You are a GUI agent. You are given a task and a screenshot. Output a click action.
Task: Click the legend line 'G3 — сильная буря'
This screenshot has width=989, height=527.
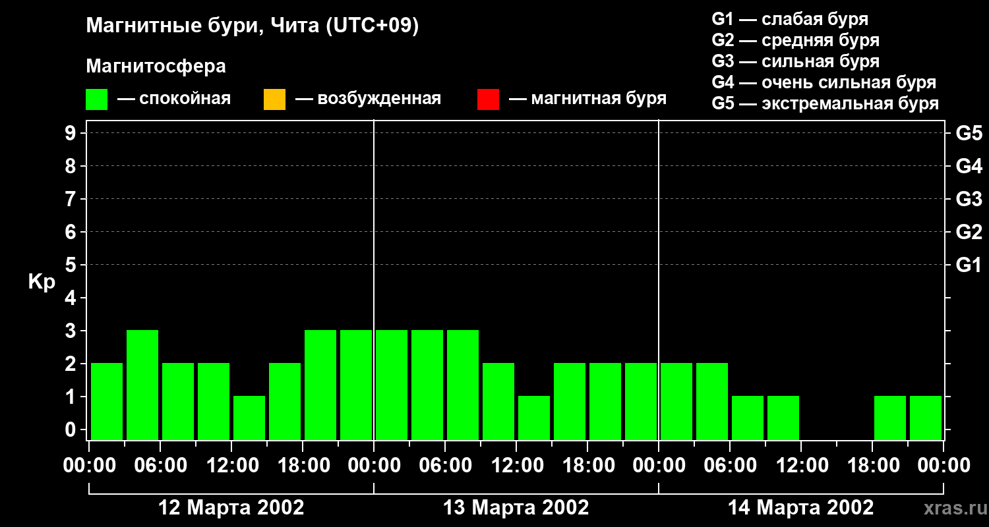pyautogui.click(x=795, y=61)
